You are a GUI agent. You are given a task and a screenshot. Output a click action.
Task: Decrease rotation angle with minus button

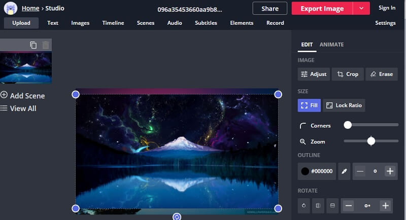click(x=349, y=206)
